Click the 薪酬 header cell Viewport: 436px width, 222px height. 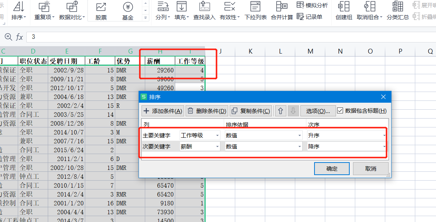(x=160, y=61)
